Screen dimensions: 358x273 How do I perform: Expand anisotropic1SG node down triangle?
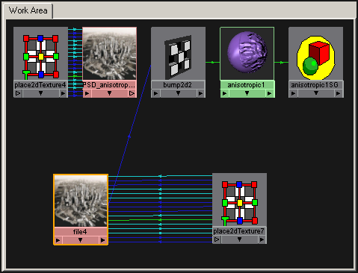[316, 93]
